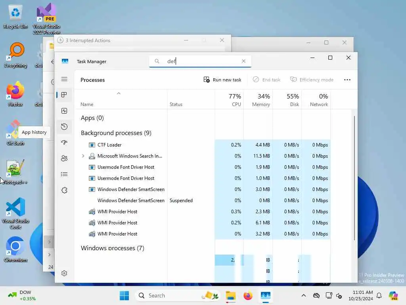Click the process list vertical scrollbar
Image resolution: width=406 pixels, height=305 pixels.
click(354, 178)
